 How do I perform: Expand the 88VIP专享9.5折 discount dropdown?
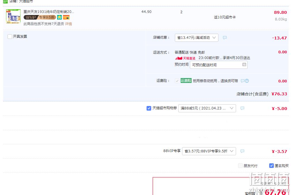(209, 151)
